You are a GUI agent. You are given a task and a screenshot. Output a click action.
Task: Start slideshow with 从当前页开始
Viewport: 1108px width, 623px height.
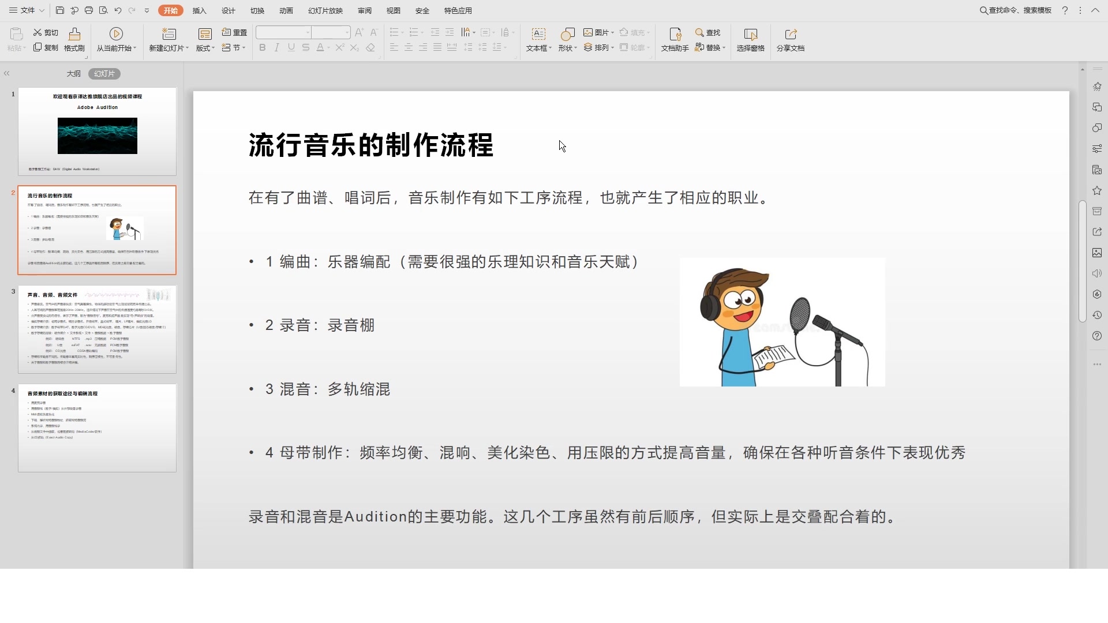coord(115,39)
